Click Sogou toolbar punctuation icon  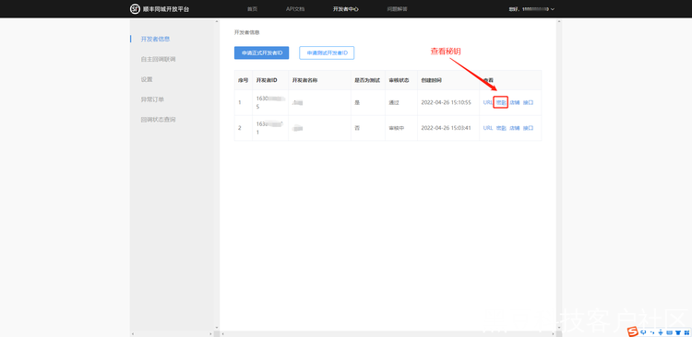[x=652, y=332]
